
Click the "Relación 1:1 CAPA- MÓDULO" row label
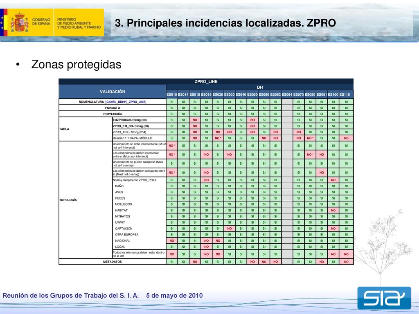139,138
